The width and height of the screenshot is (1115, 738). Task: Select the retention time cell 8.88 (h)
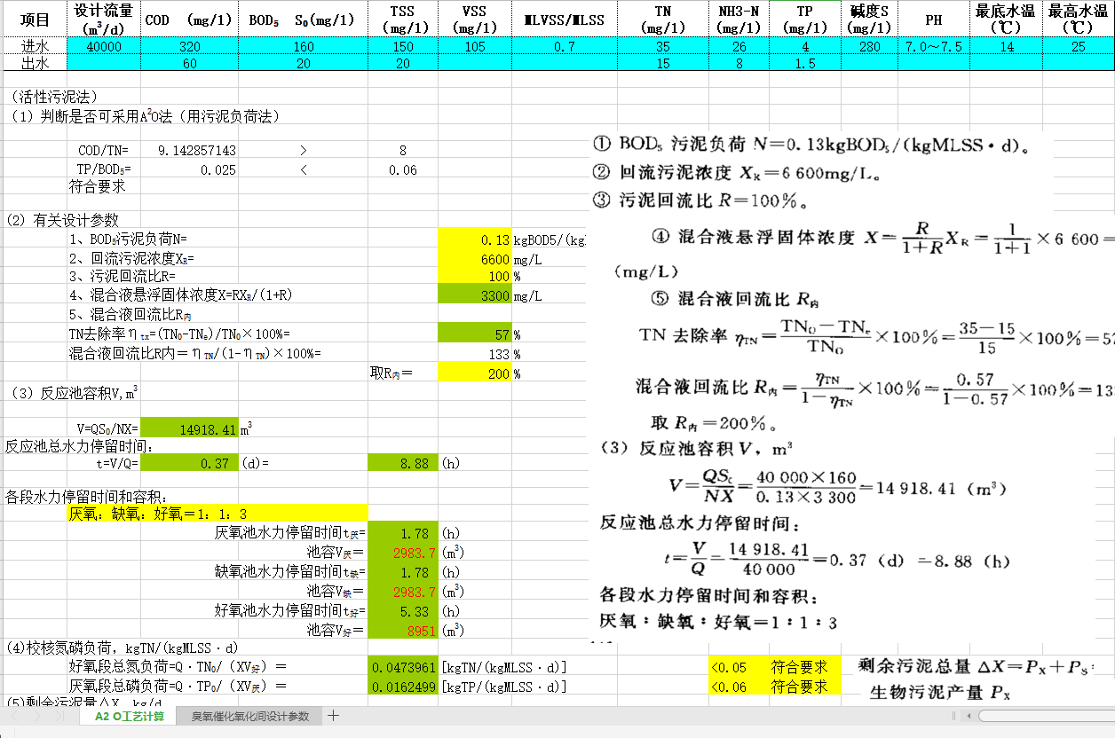pos(403,462)
